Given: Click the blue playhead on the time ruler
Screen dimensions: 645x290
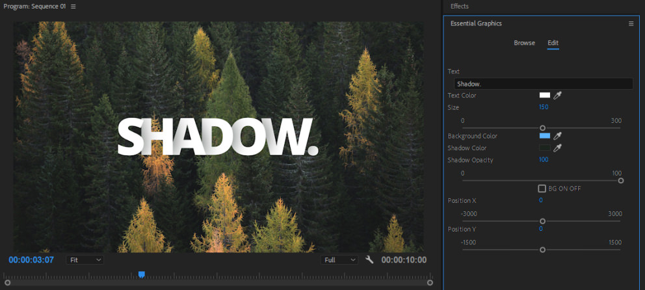Looking at the screenshot, I should coord(142,274).
